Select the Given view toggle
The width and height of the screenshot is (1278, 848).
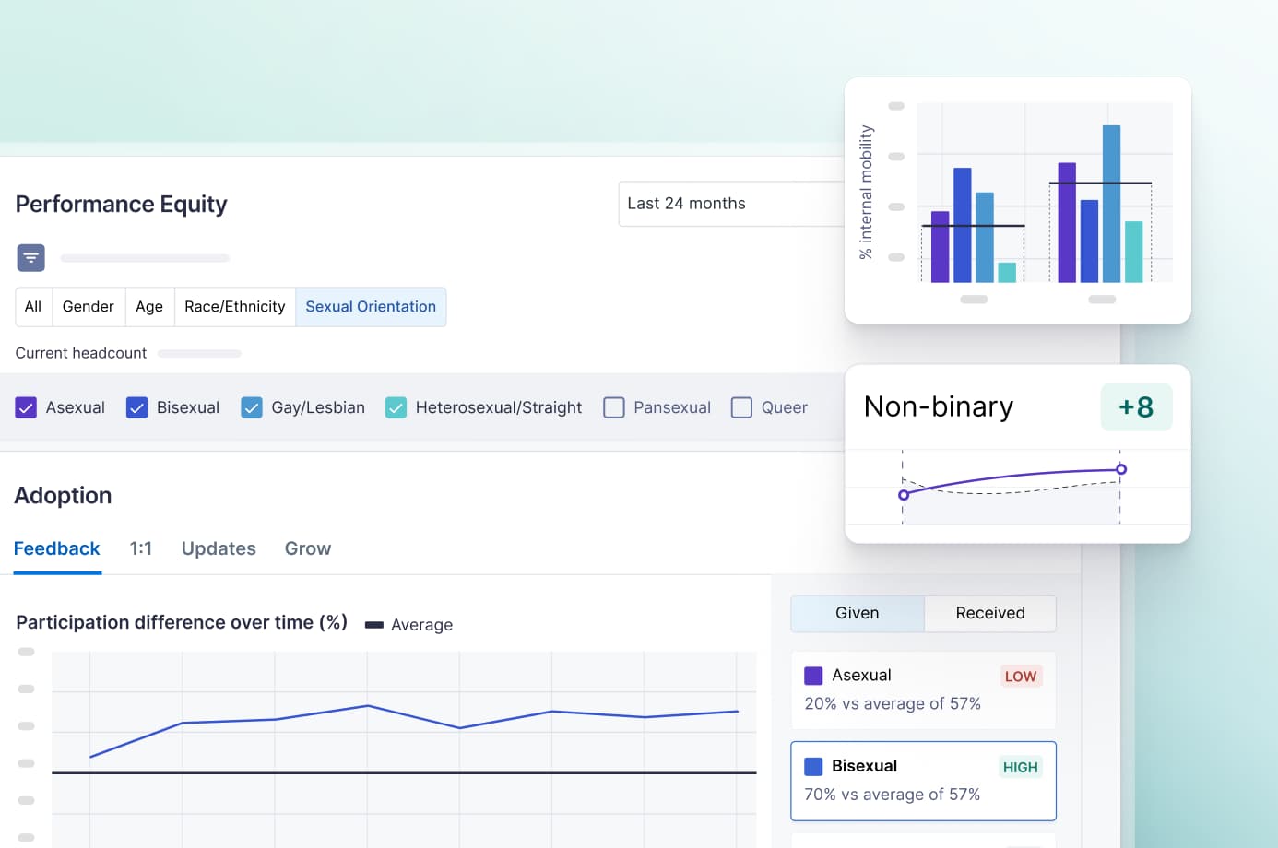pos(857,613)
